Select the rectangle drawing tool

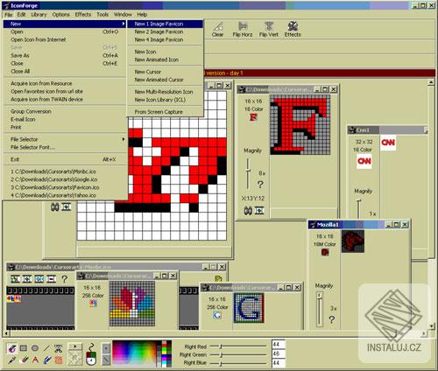[24, 348]
